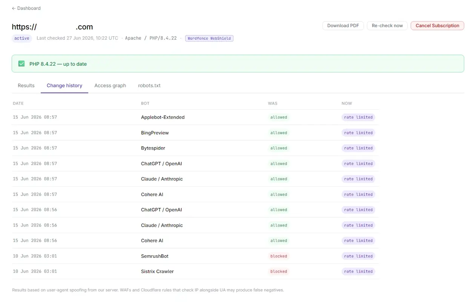This screenshot has width=468, height=302.
Task: Go back via the Dashboard arrow link
Action: click(x=26, y=8)
